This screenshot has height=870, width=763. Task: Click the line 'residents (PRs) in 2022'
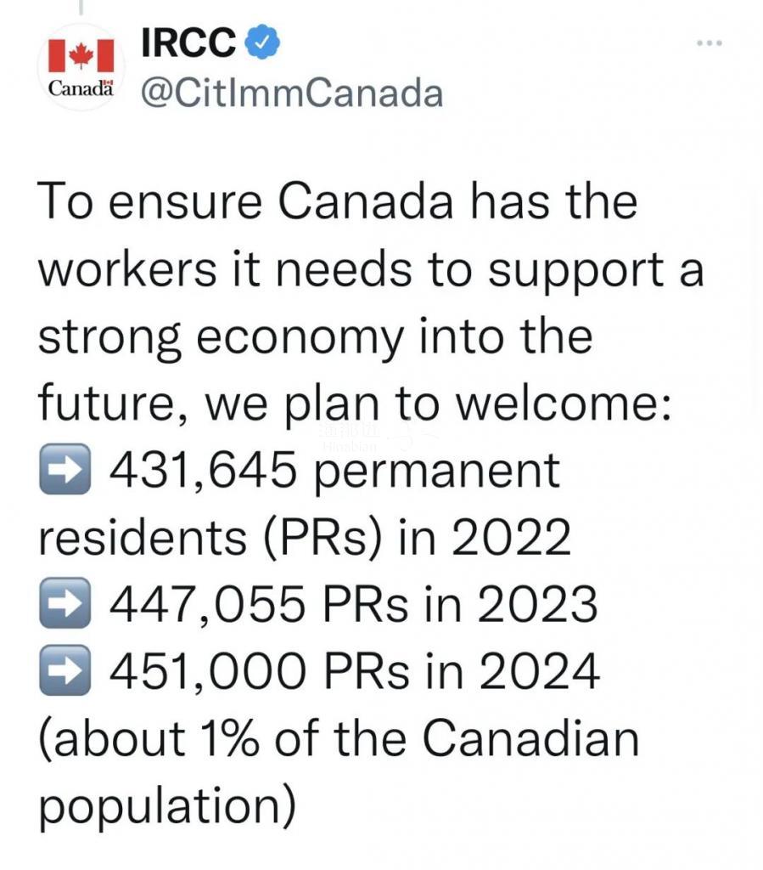304,538
